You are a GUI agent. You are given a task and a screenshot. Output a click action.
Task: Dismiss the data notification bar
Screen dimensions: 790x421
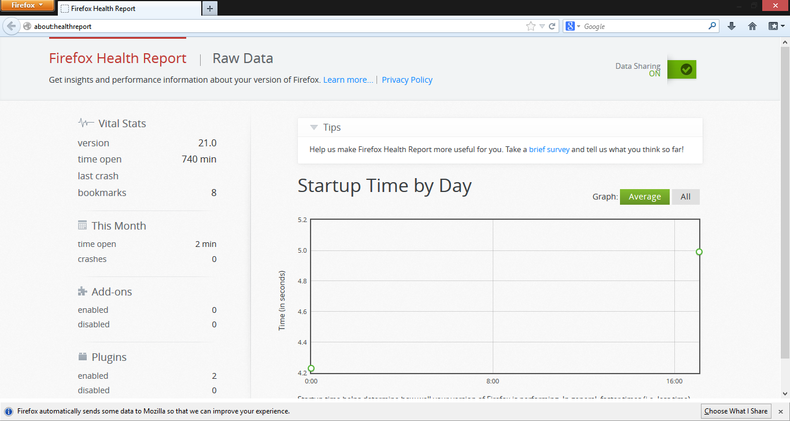780,411
